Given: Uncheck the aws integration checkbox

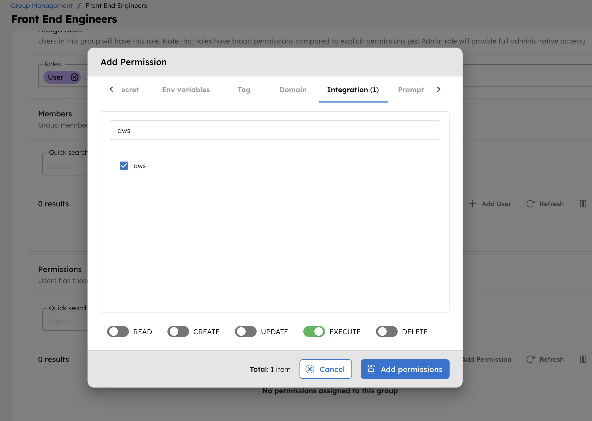Looking at the screenshot, I should pos(124,166).
